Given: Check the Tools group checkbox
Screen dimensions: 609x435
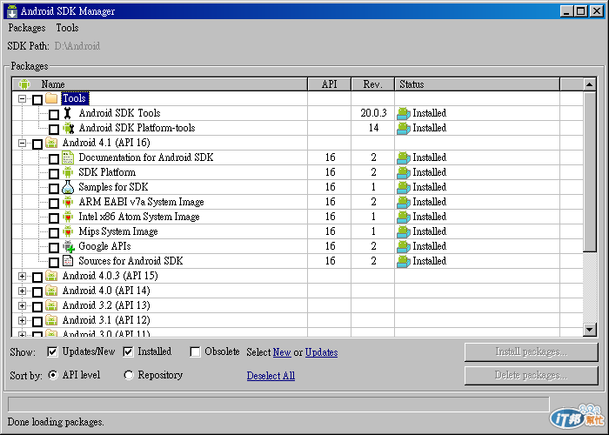Looking at the screenshot, I should coord(37,100).
